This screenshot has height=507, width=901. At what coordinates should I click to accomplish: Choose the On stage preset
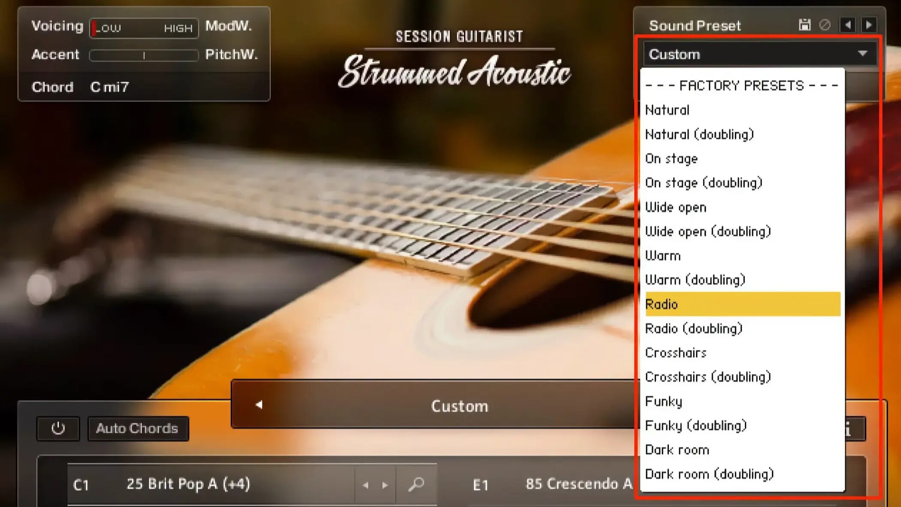tap(743, 159)
